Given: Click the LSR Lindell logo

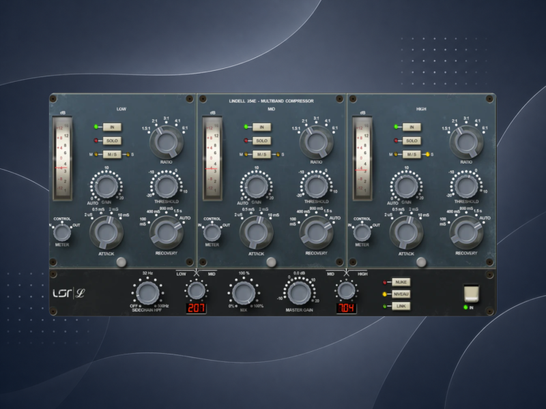Looking at the screenshot, I should (69, 293).
